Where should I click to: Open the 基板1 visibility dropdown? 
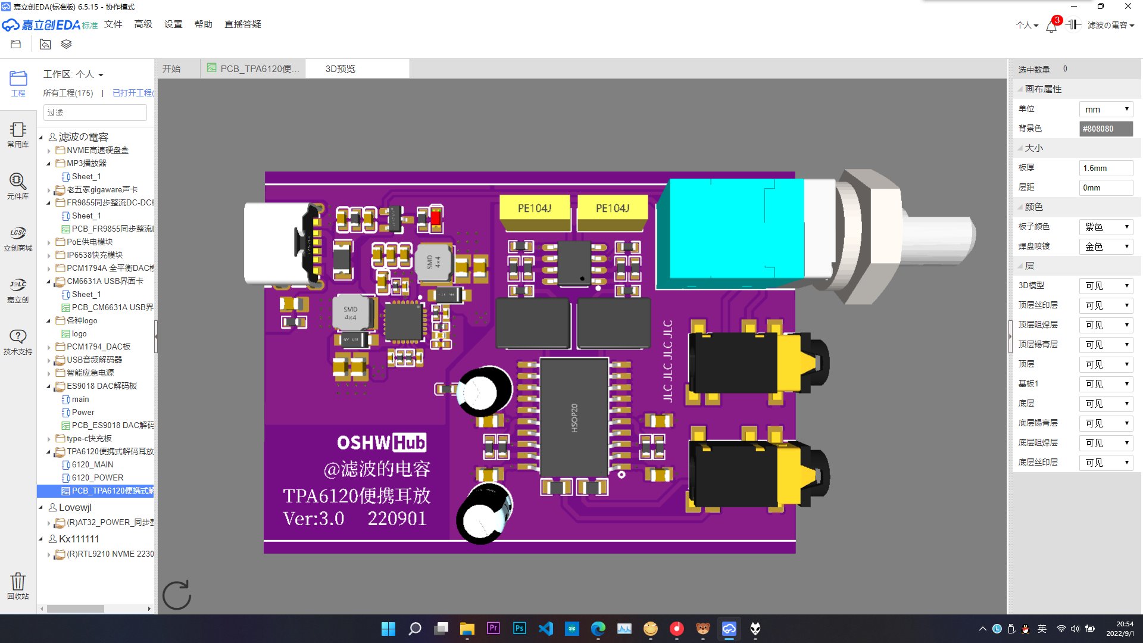[1105, 384]
